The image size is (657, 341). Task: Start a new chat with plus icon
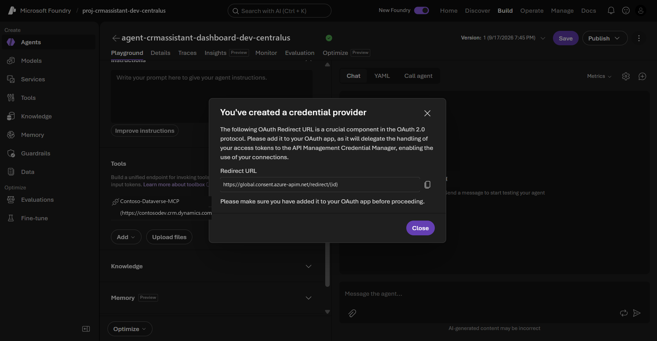[642, 76]
